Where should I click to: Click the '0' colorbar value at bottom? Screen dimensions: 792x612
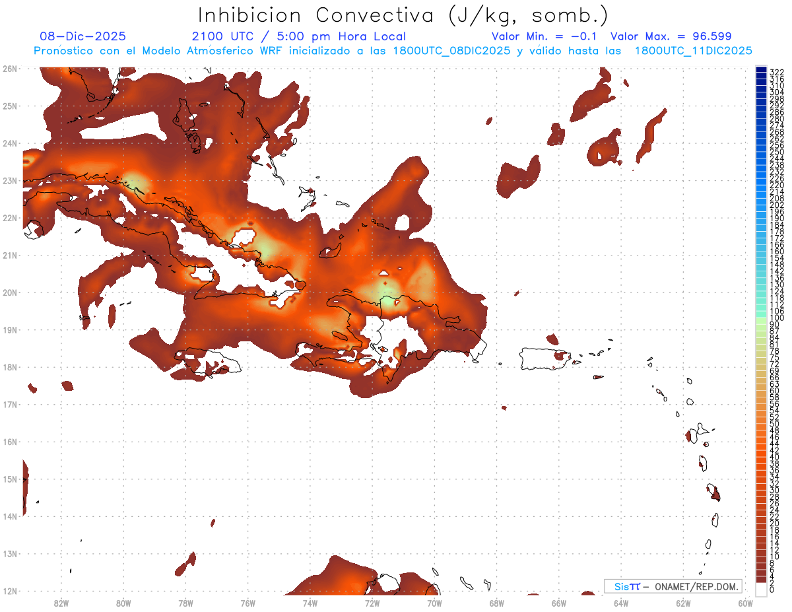[x=772, y=590]
